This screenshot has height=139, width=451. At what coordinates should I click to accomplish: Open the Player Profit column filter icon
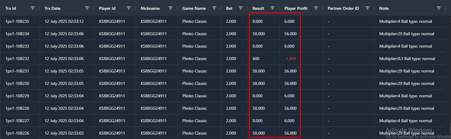coord(316,8)
